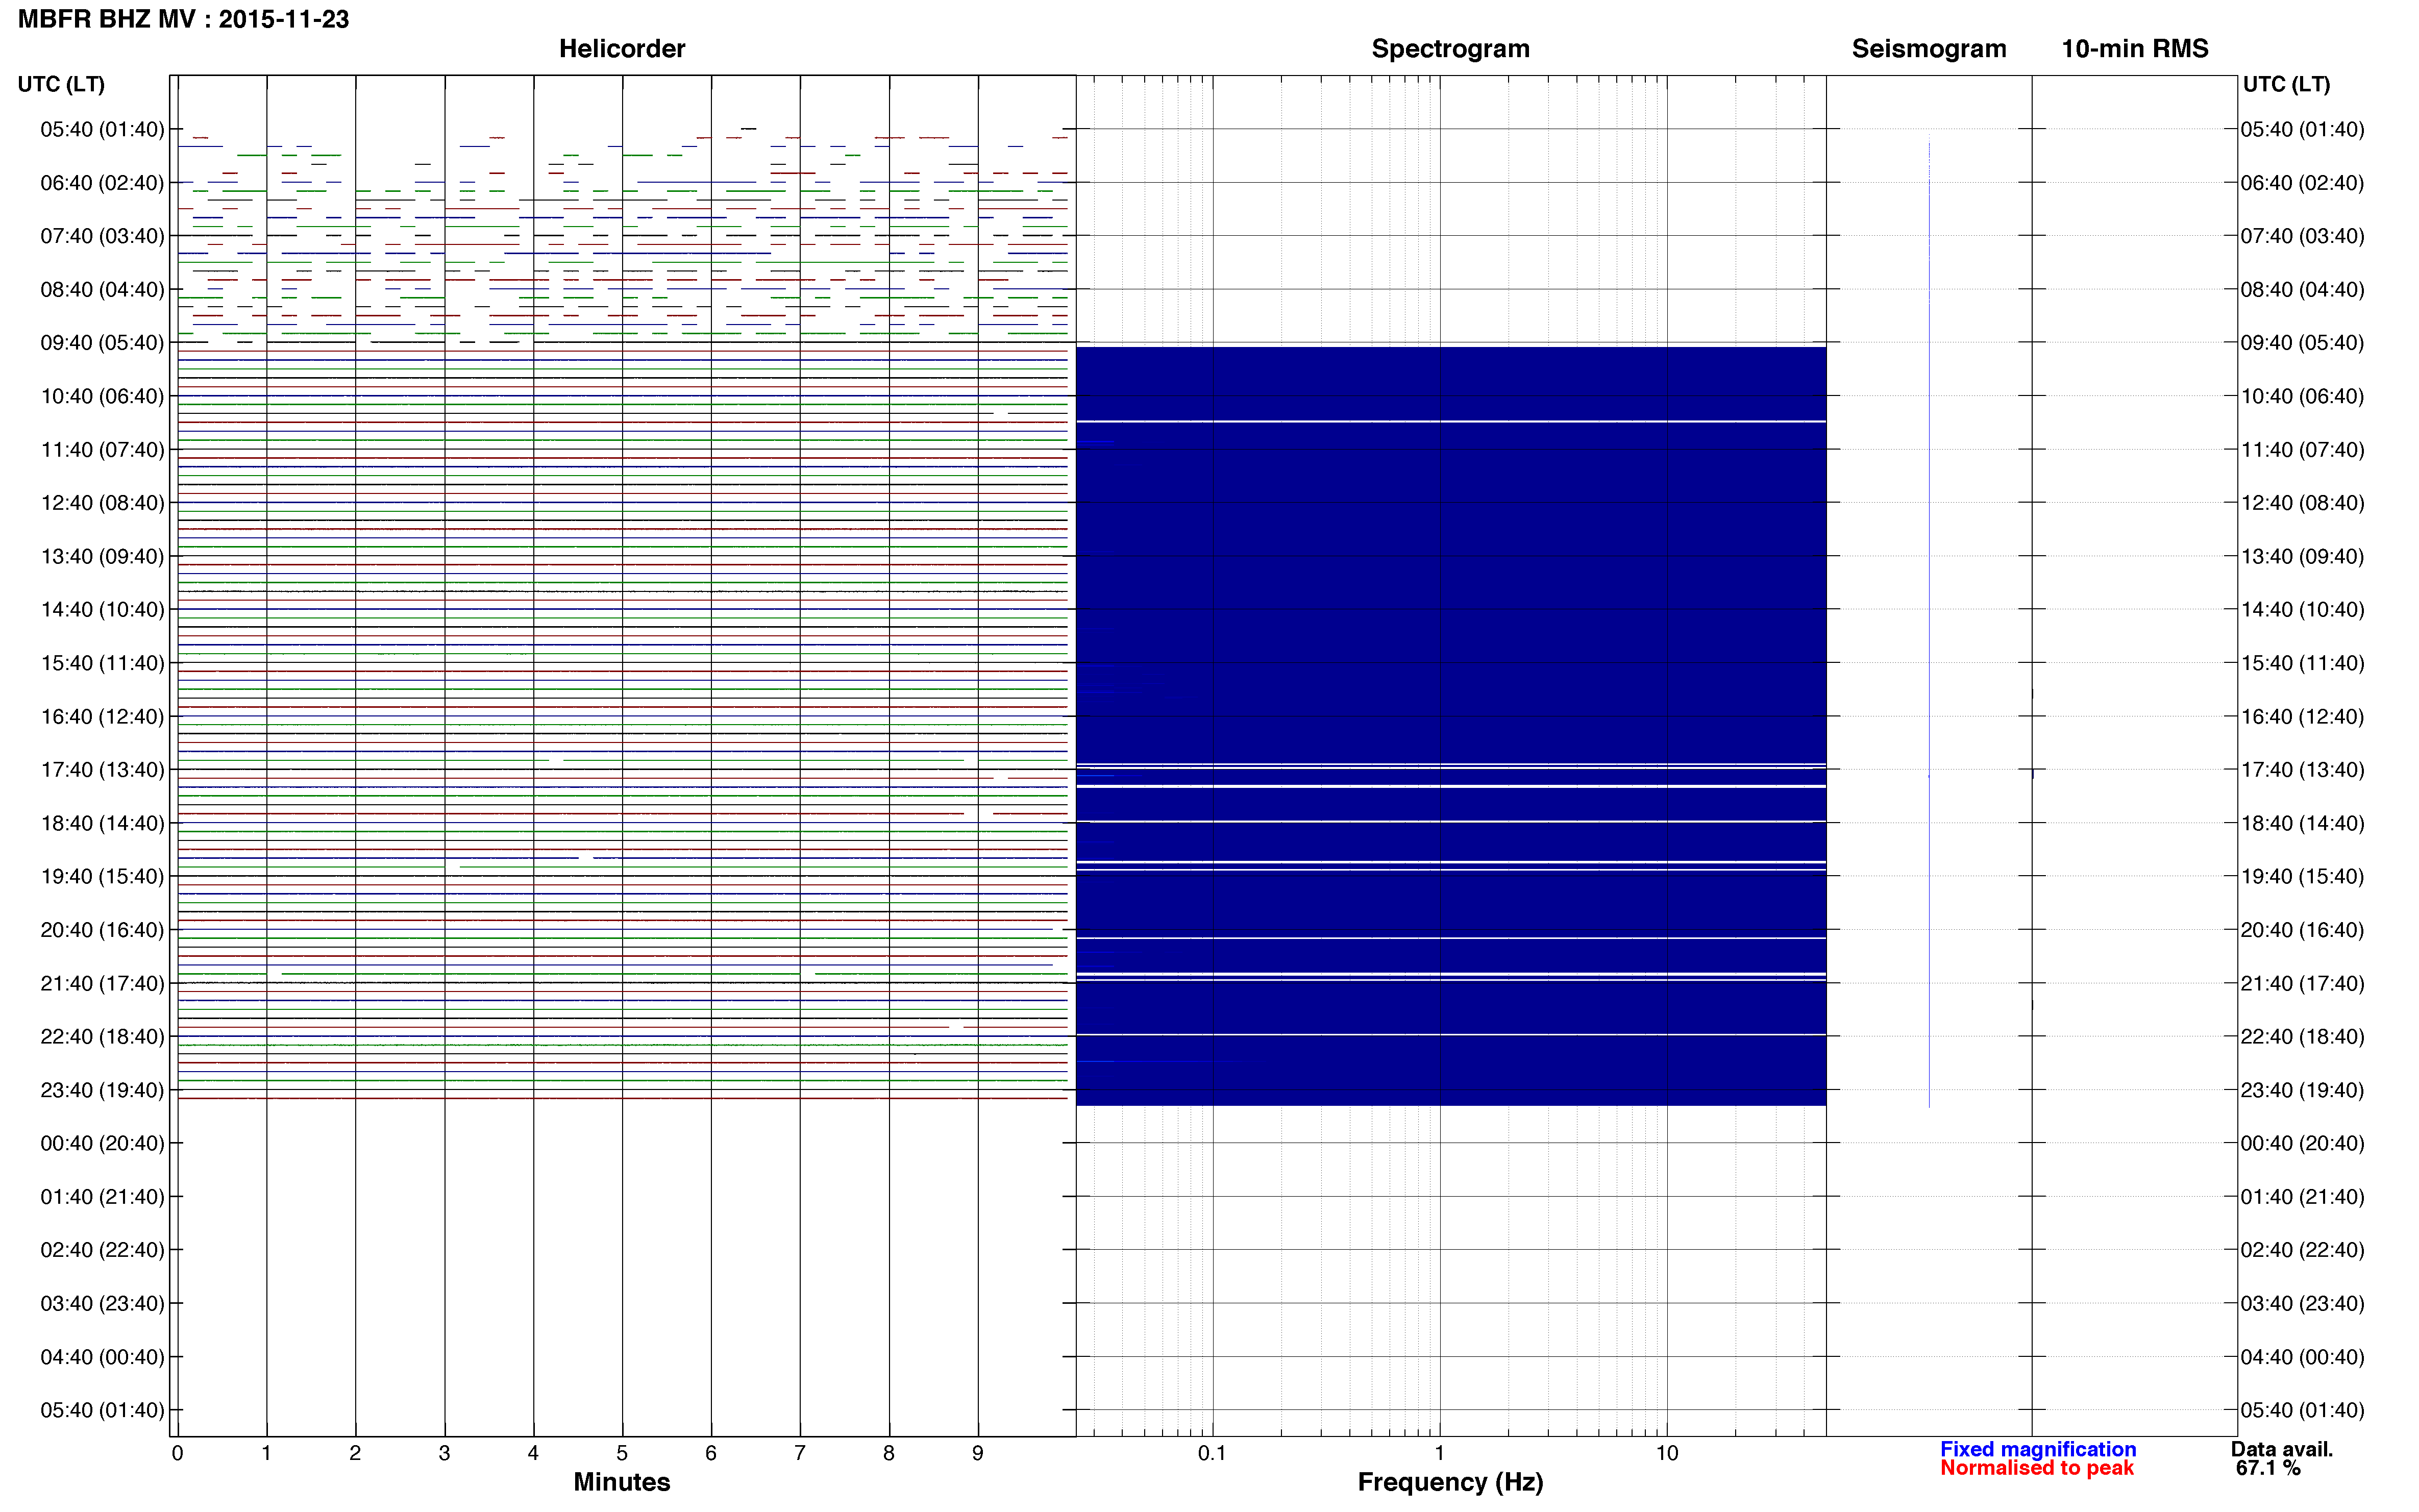Click right-axis time label '01:40 (21:40)'
This screenshot has width=2419, height=1512.
coord(2302,1197)
